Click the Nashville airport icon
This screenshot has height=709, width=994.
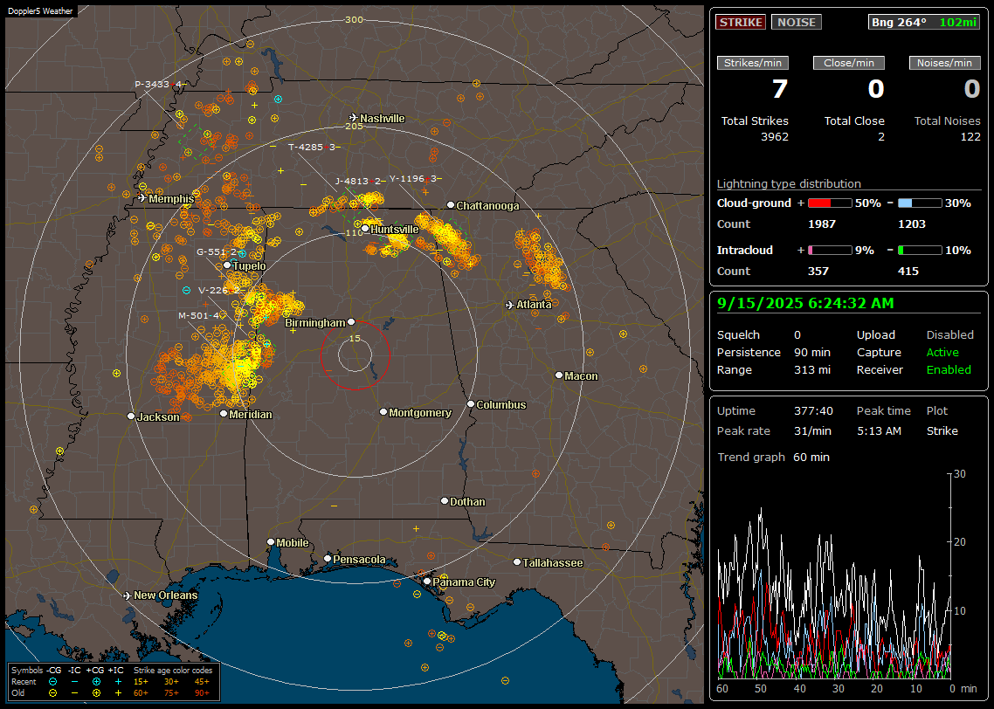(x=354, y=118)
